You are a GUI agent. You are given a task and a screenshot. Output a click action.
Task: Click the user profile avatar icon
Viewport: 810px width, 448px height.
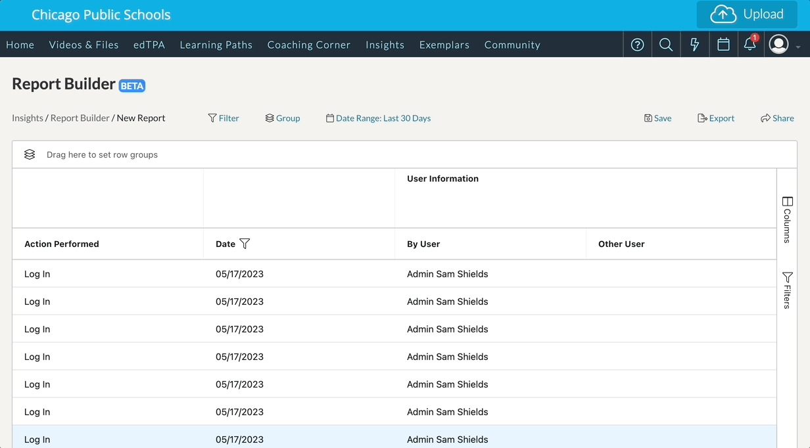[779, 45]
